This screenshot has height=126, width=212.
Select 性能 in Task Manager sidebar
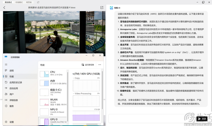click(20, 76)
